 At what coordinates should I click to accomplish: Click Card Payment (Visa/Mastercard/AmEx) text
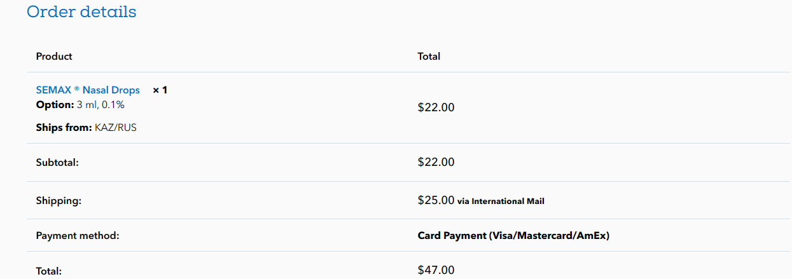[x=513, y=236]
